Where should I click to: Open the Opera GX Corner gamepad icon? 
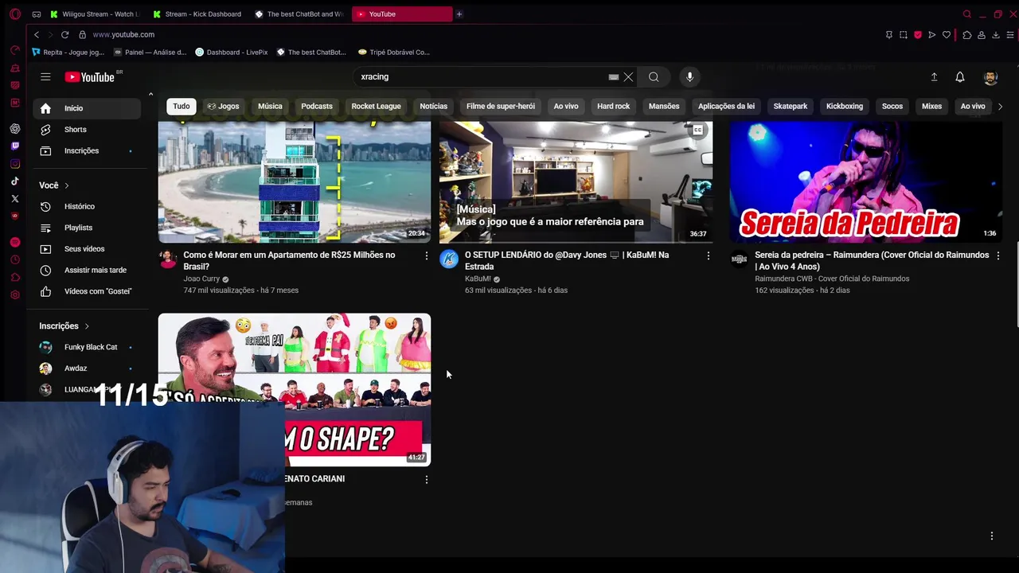tap(37, 14)
